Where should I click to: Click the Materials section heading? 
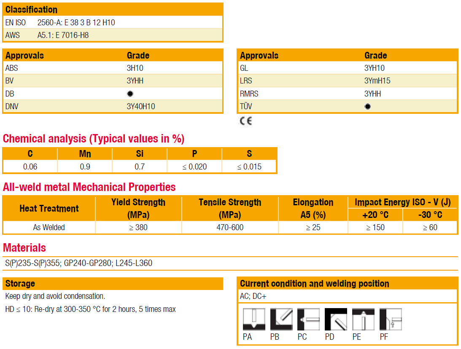tap(24, 248)
